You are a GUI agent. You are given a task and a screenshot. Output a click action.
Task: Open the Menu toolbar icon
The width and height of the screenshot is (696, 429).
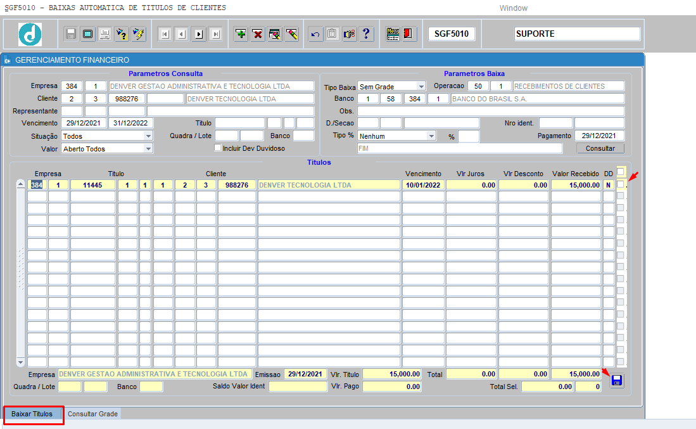pos(393,34)
